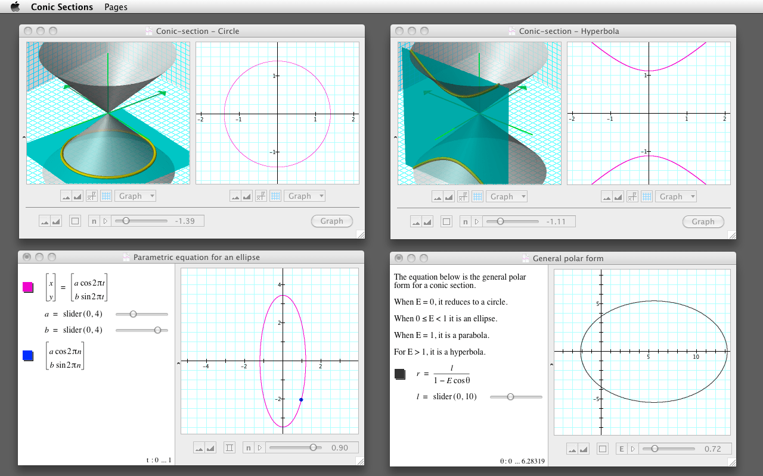Image resolution: width=763 pixels, height=476 pixels.
Task: Click square frame icon in Circle window
Action: tap(75, 221)
